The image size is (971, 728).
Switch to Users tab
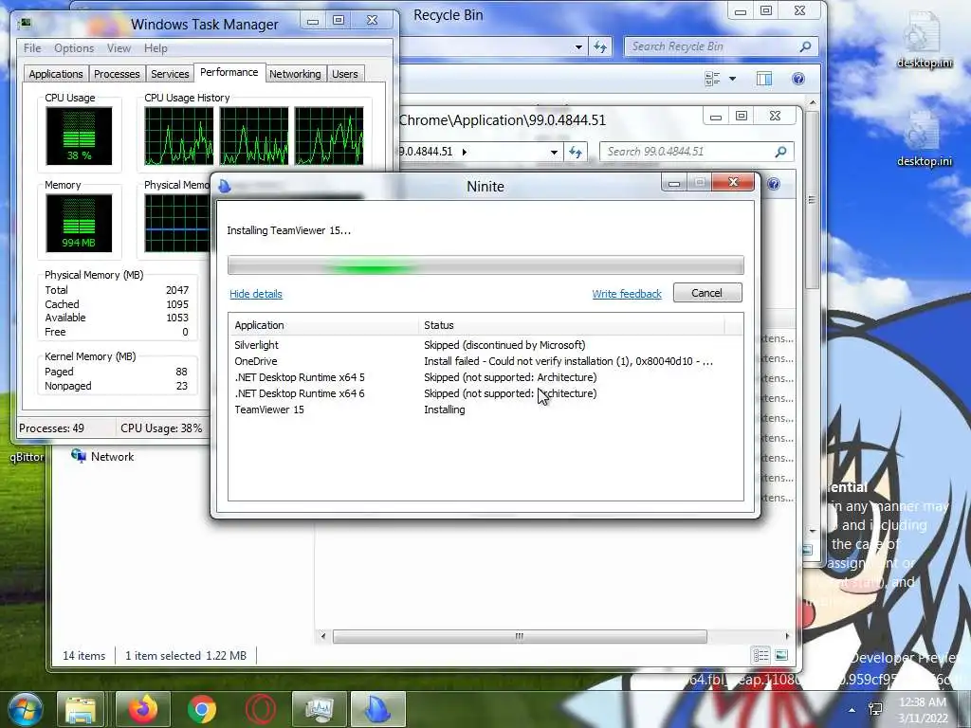[344, 74]
